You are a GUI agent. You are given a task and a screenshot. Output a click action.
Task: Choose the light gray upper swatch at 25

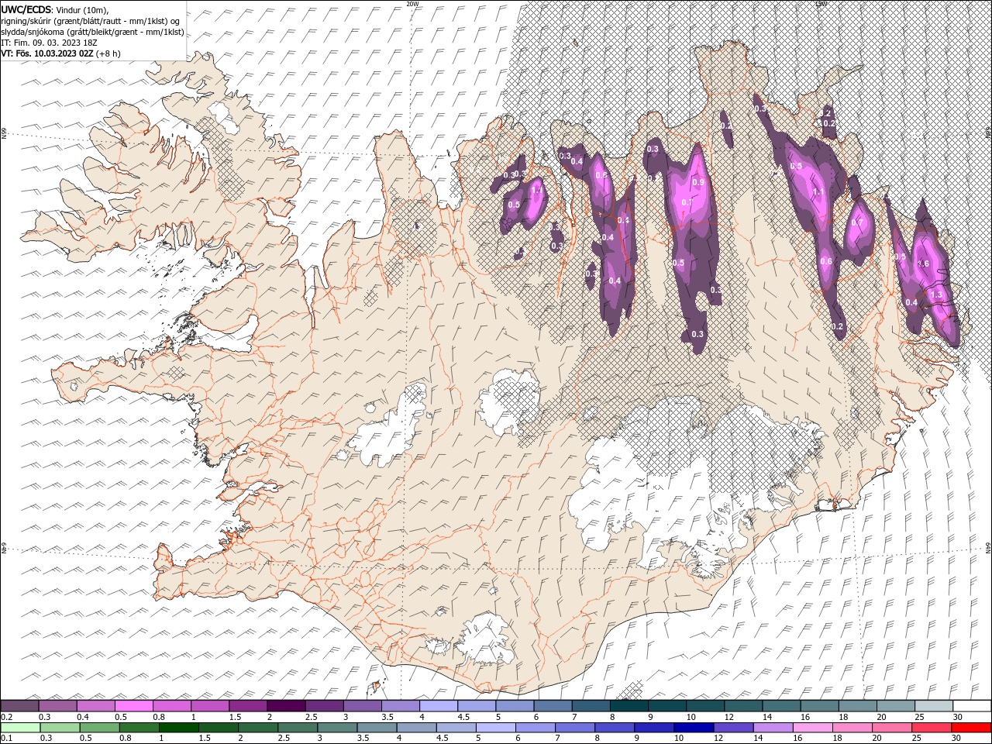[935, 705]
